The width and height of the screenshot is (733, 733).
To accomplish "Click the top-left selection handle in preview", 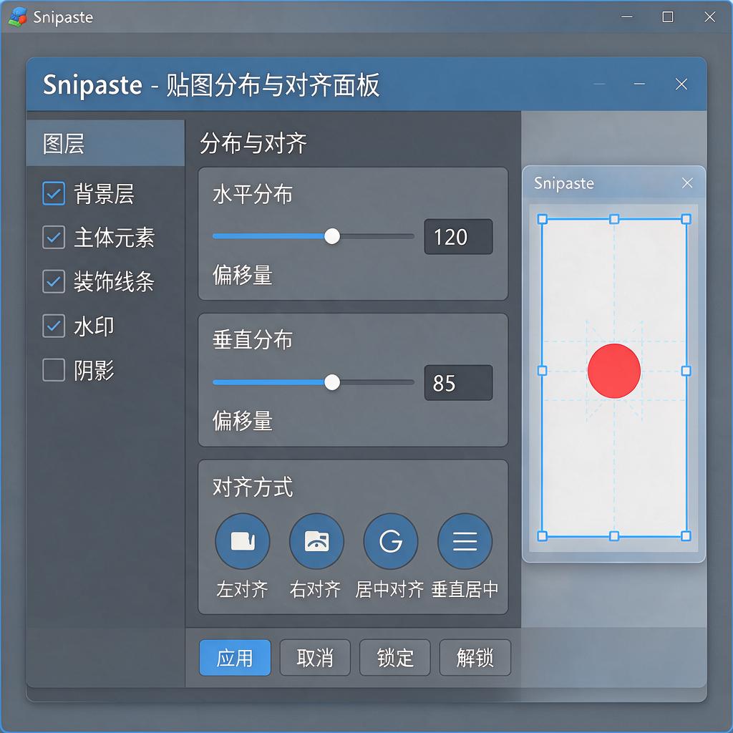I will tap(543, 219).
